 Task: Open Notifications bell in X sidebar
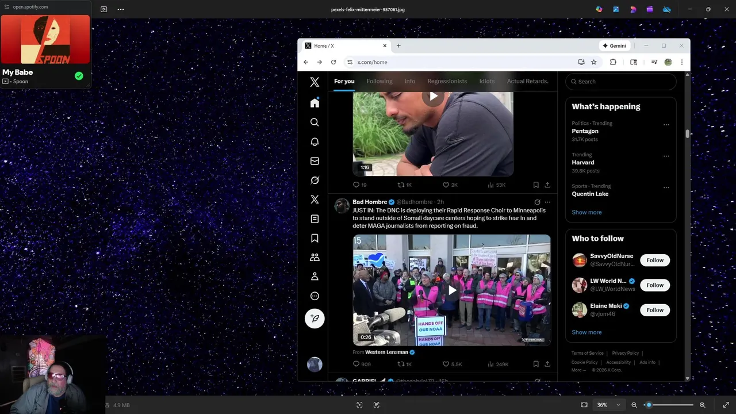315,141
